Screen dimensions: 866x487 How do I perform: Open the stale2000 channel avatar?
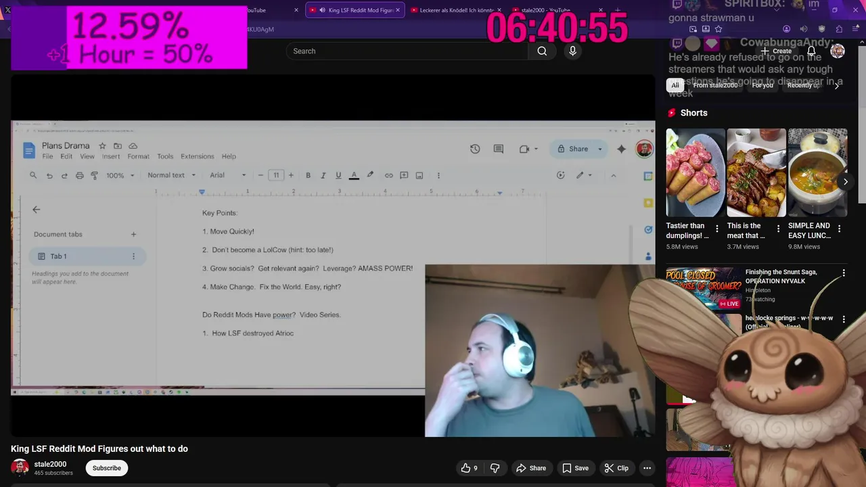(x=20, y=467)
